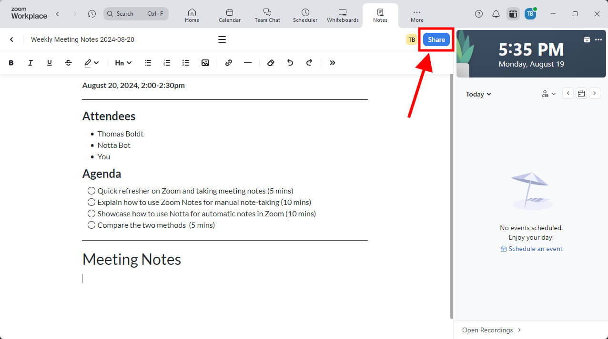
Task: Click the 'Meeting Notes' heading
Action: pos(132,259)
